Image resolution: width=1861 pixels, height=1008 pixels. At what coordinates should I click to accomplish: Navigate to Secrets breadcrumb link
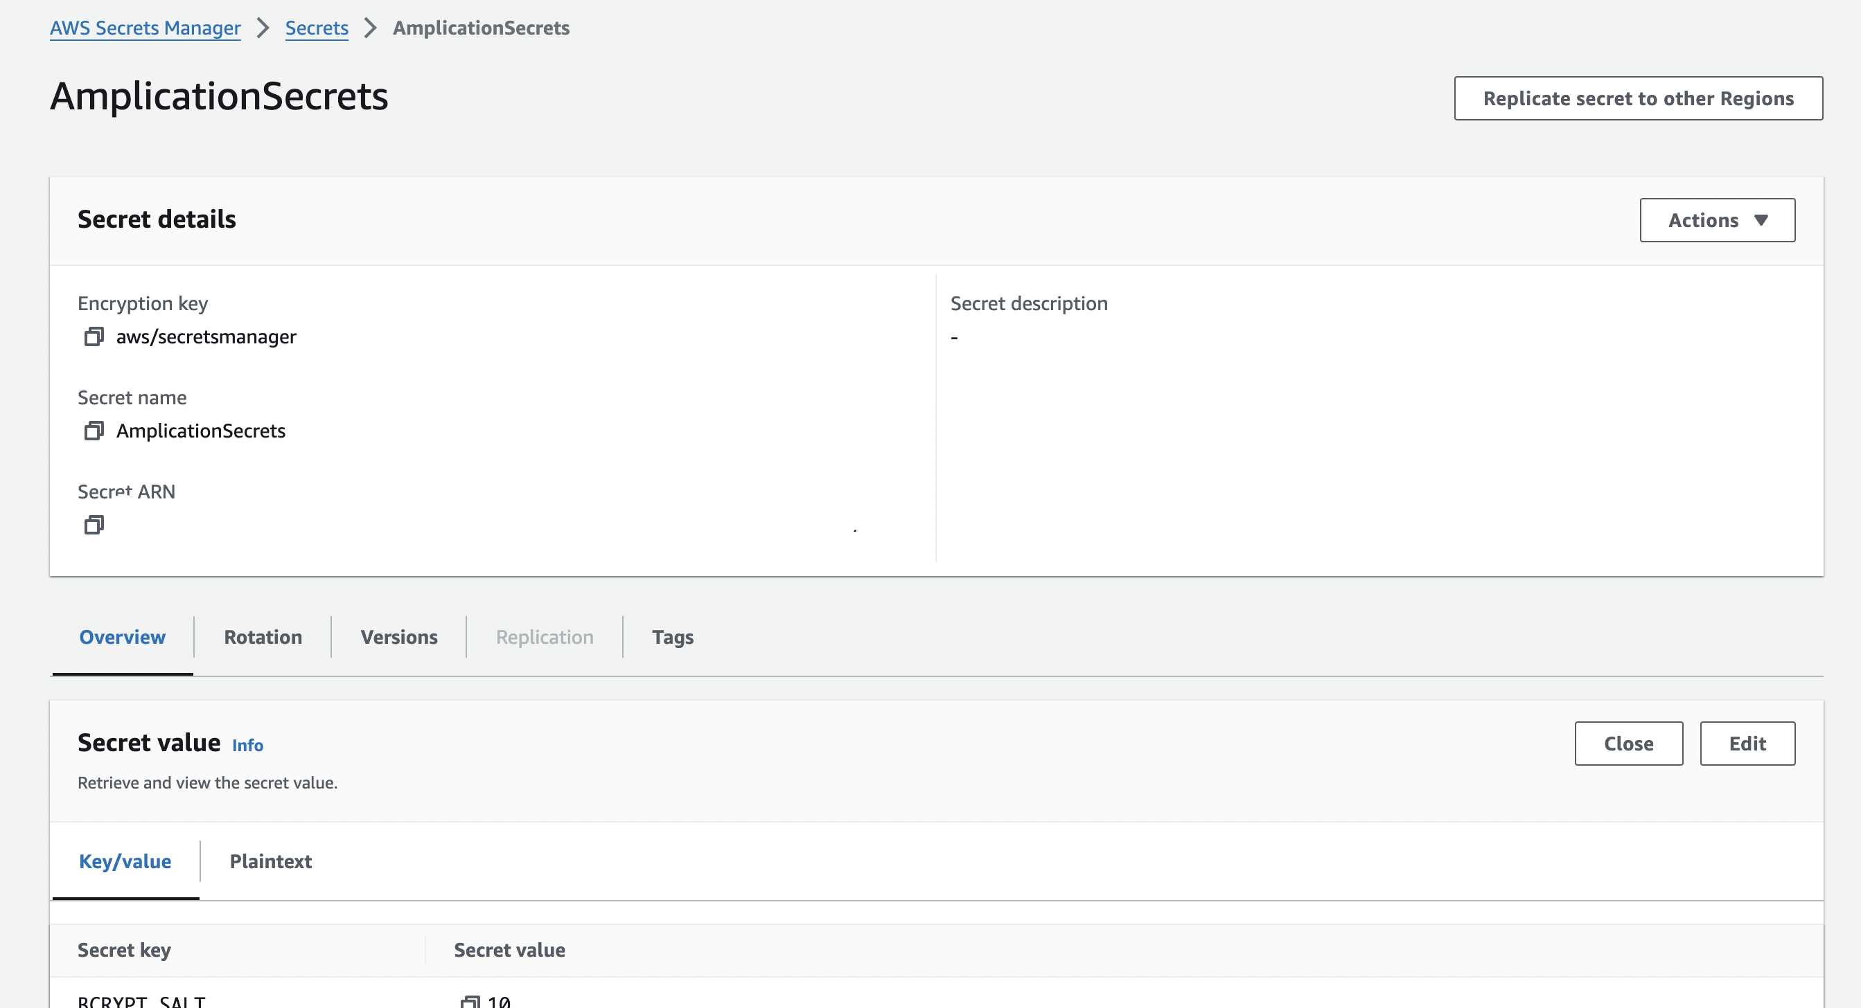(317, 28)
